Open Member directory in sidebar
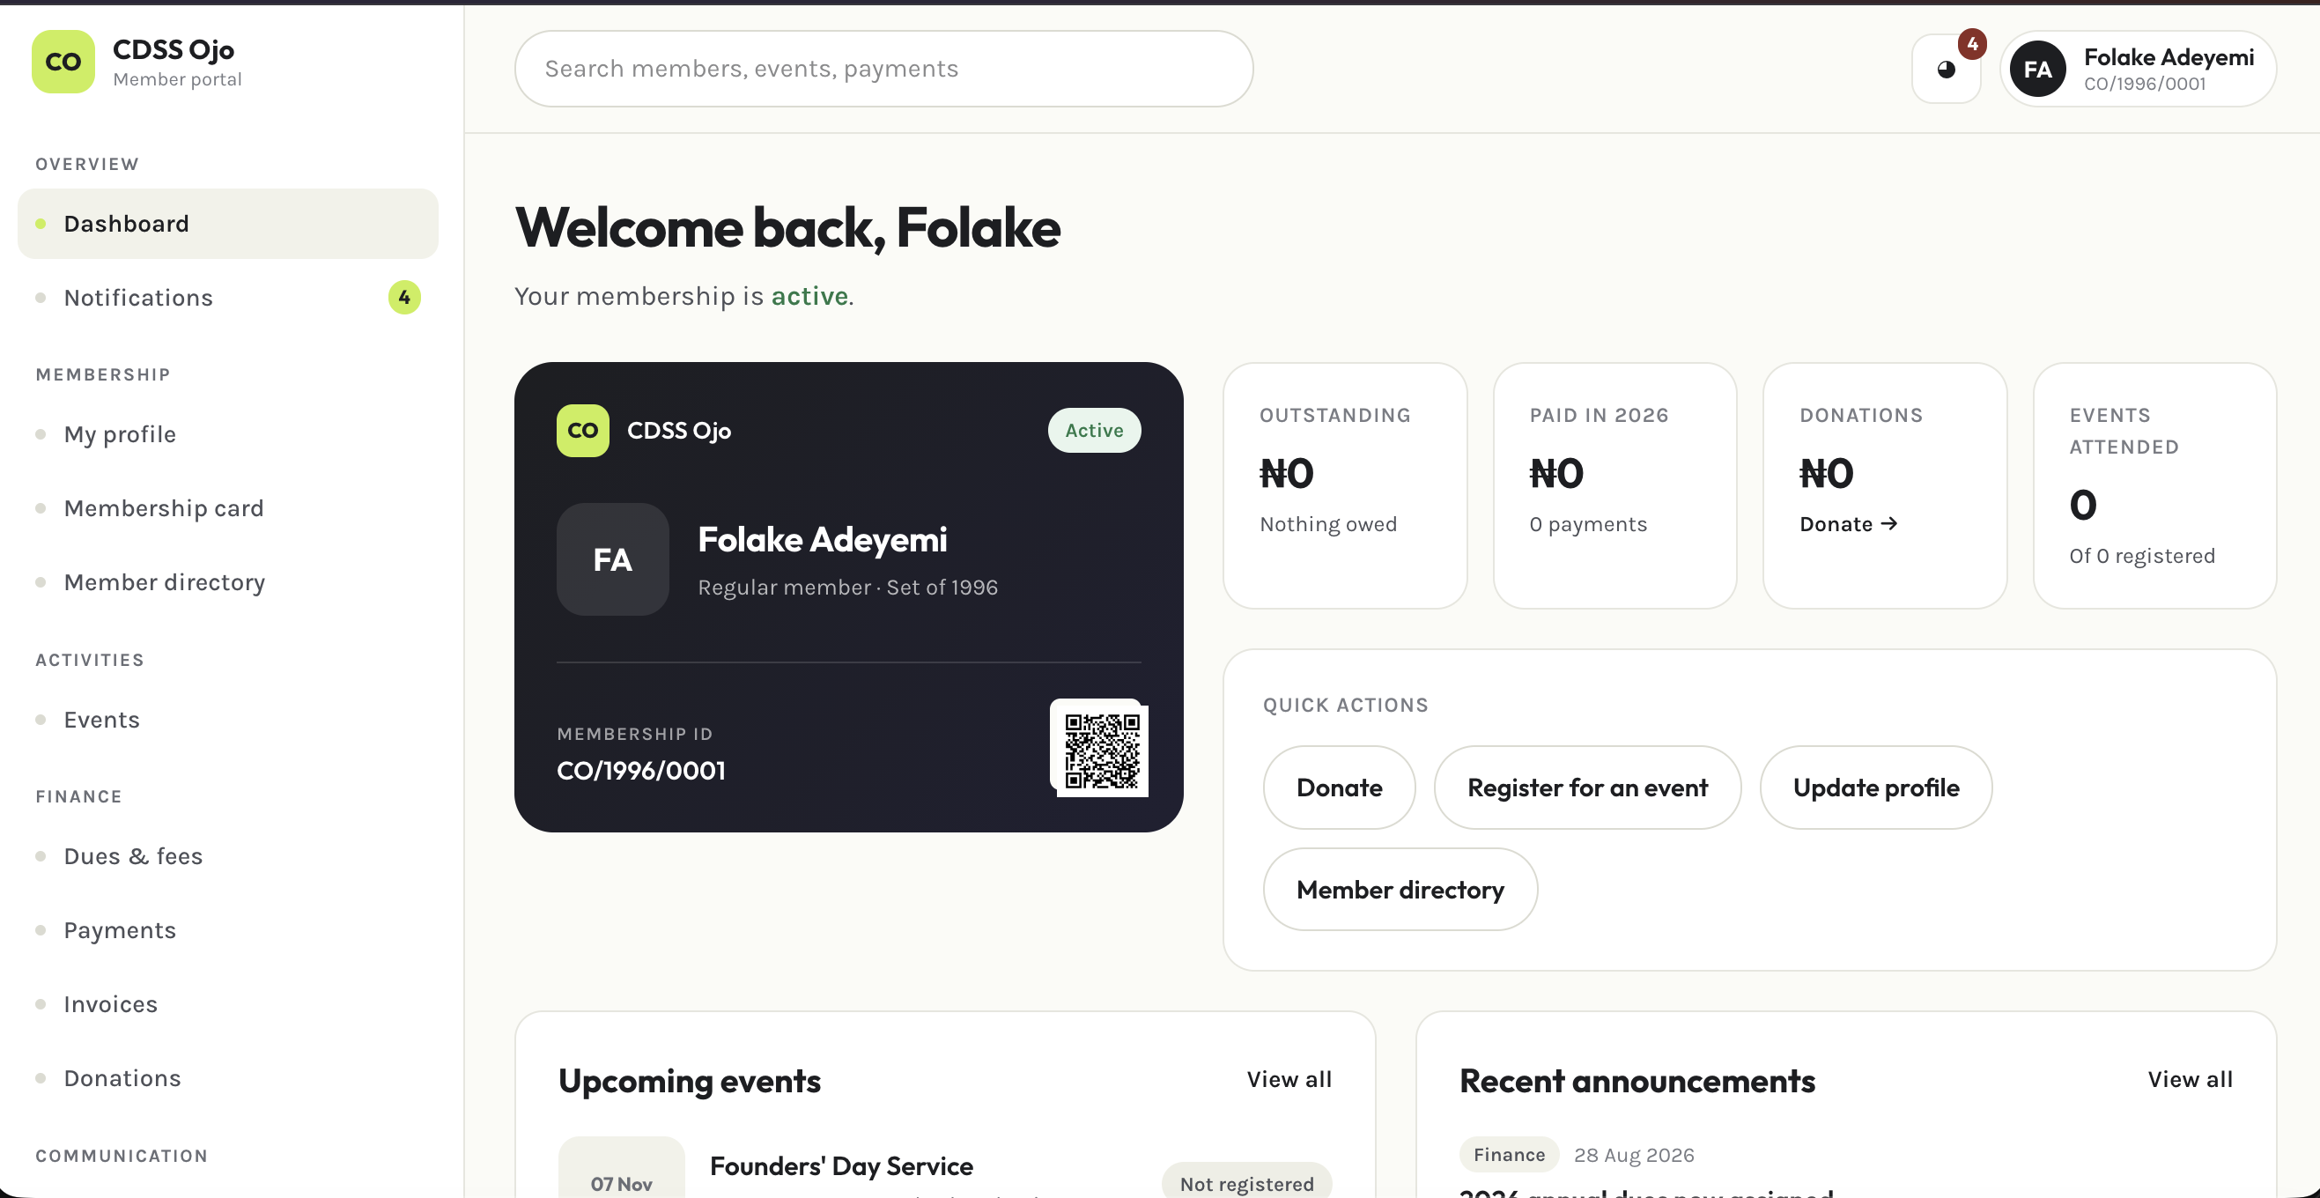The width and height of the screenshot is (2320, 1198). [x=228, y=582]
